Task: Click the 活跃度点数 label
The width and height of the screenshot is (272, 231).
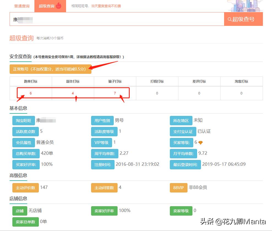Action: click(x=26, y=131)
